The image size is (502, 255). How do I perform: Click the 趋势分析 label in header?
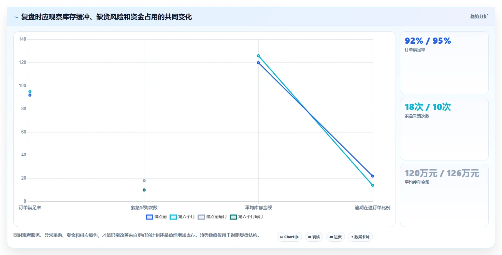479,16
